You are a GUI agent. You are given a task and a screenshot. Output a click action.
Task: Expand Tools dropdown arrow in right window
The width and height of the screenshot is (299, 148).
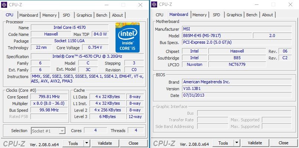pos(237,143)
